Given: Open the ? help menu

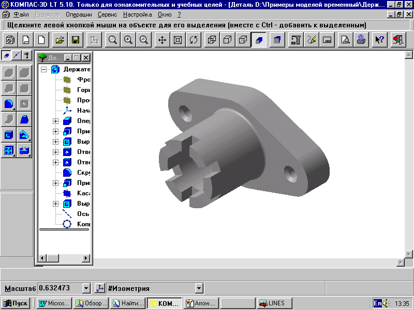Looking at the screenshot, I should point(179,14).
